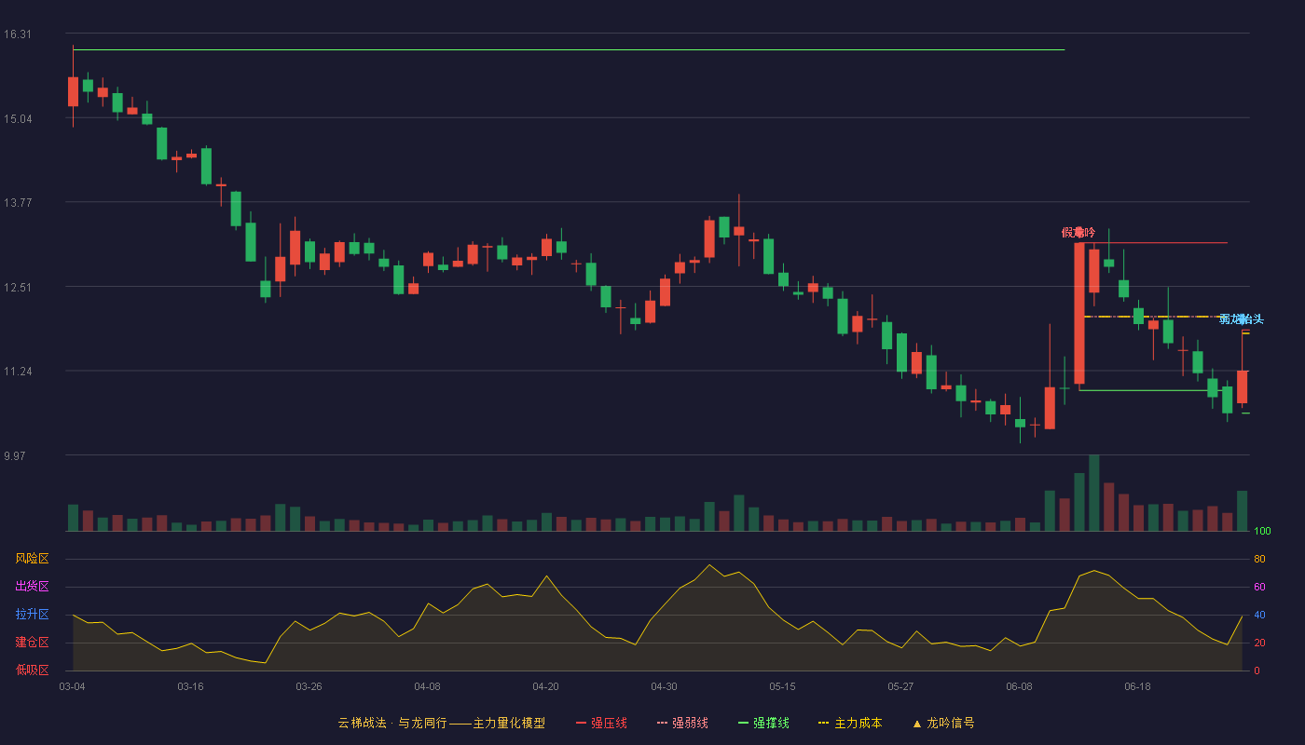1305x745 pixels.
Task: Click the 12.51 price axis label
Action: pos(18,288)
